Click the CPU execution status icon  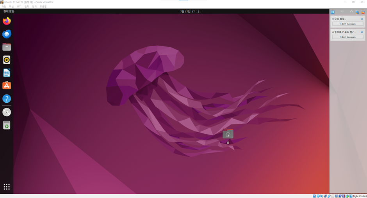344,196
